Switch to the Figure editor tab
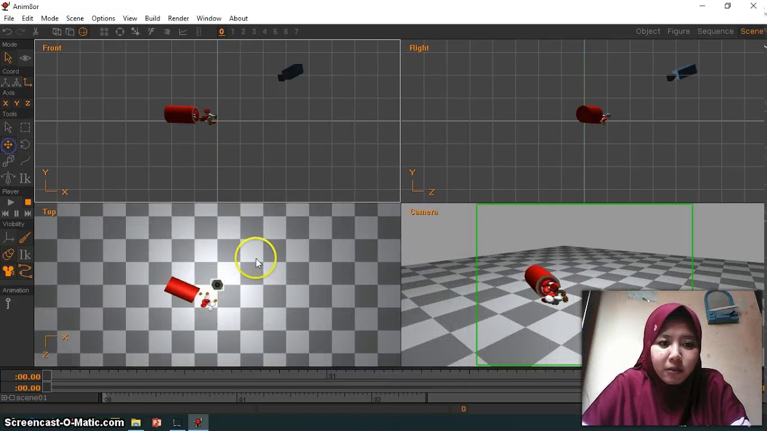 (679, 31)
